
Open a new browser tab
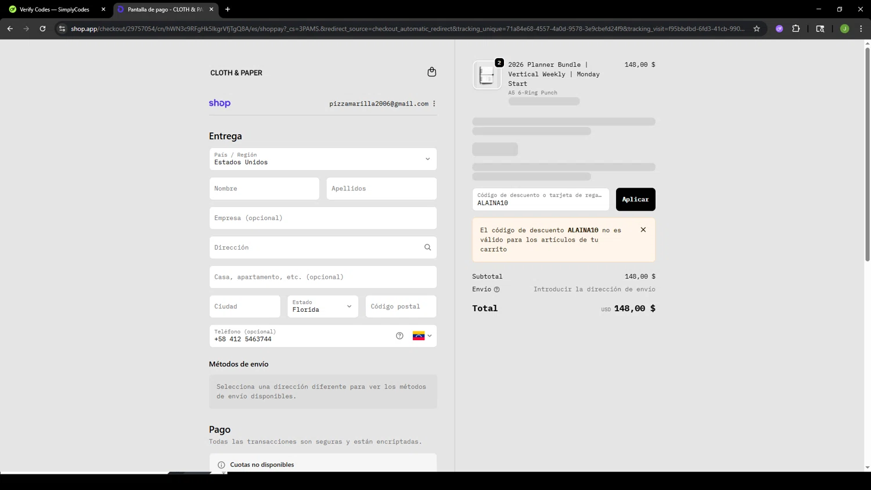(228, 9)
